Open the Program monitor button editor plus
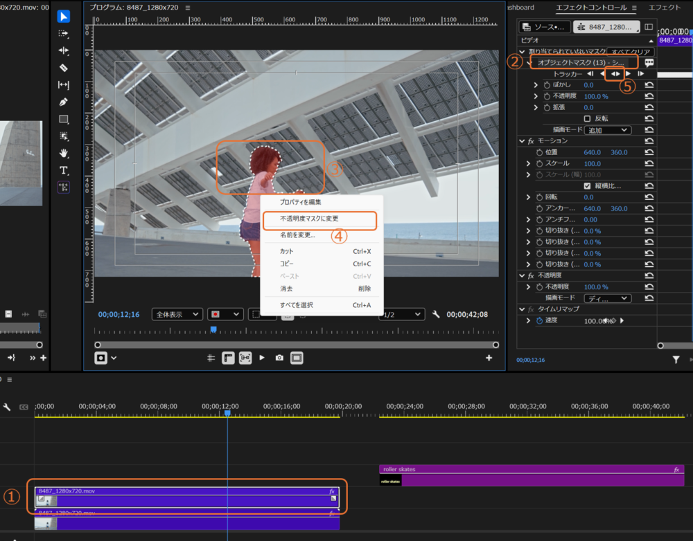The height and width of the screenshot is (541, 693). pyautogui.click(x=489, y=358)
